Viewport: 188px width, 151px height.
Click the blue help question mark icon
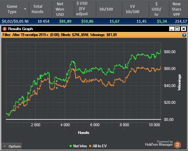[x=184, y=35]
